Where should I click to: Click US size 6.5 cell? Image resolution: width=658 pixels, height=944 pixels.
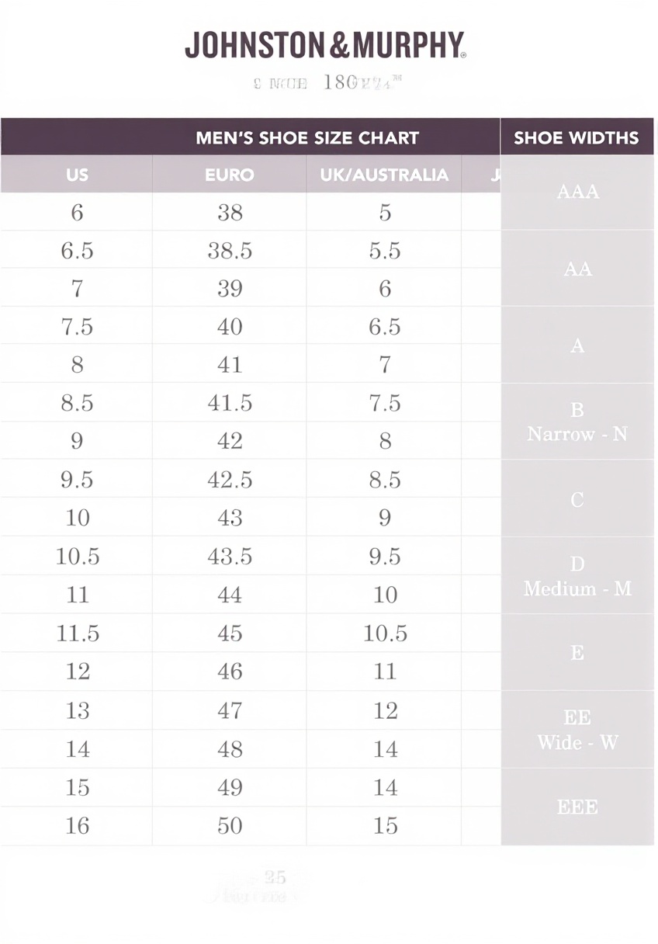pyautogui.click(x=78, y=251)
